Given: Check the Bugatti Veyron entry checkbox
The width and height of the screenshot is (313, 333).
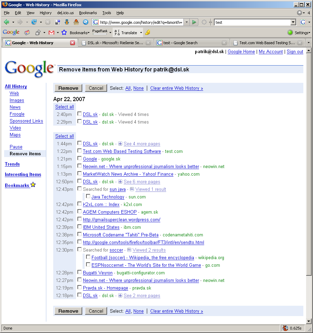Looking at the screenshot, I should pyautogui.click(x=79, y=272).
